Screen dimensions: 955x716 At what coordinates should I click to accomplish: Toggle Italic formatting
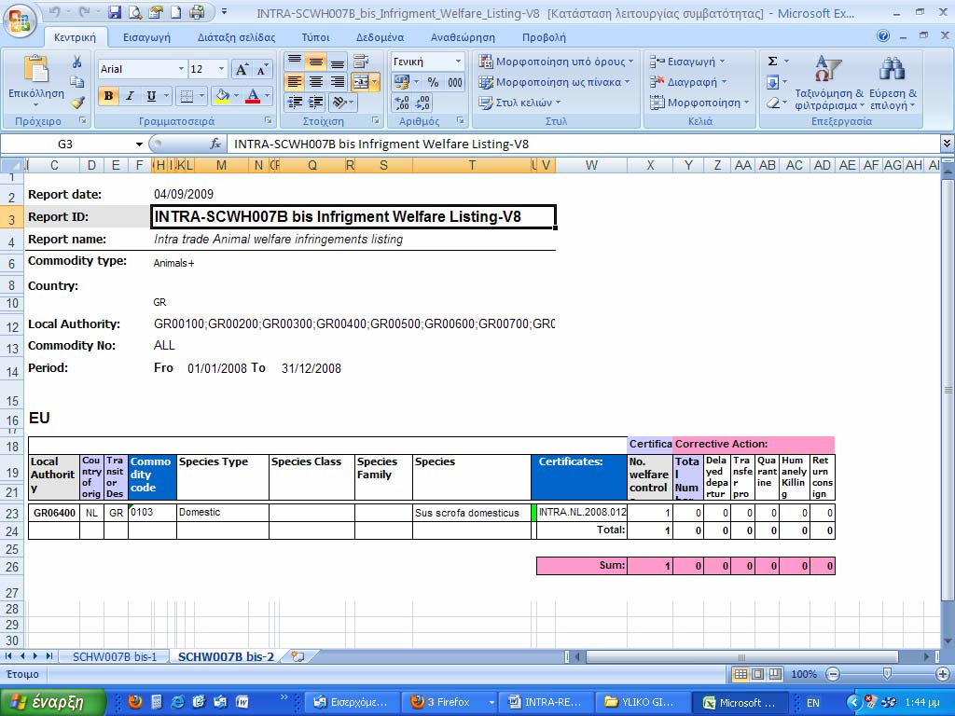(130, 96)
